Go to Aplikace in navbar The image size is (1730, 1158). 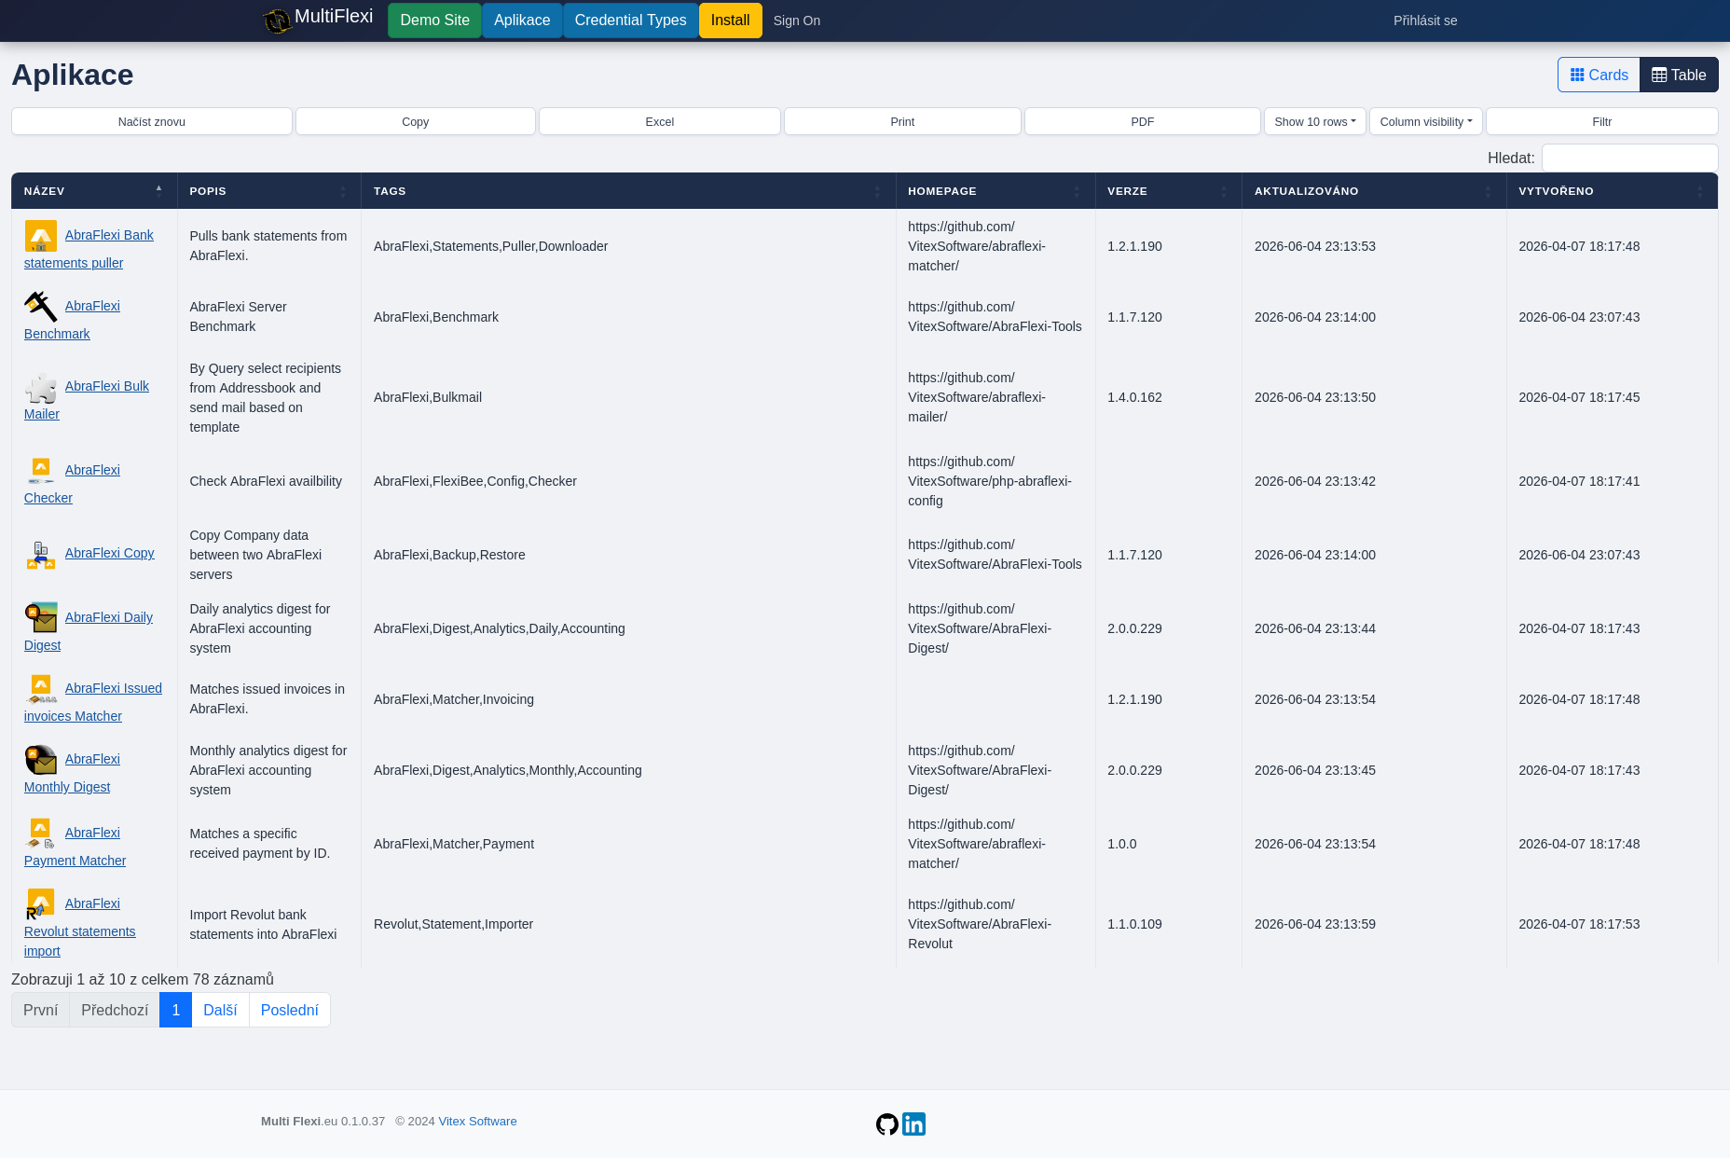[522, 21]
